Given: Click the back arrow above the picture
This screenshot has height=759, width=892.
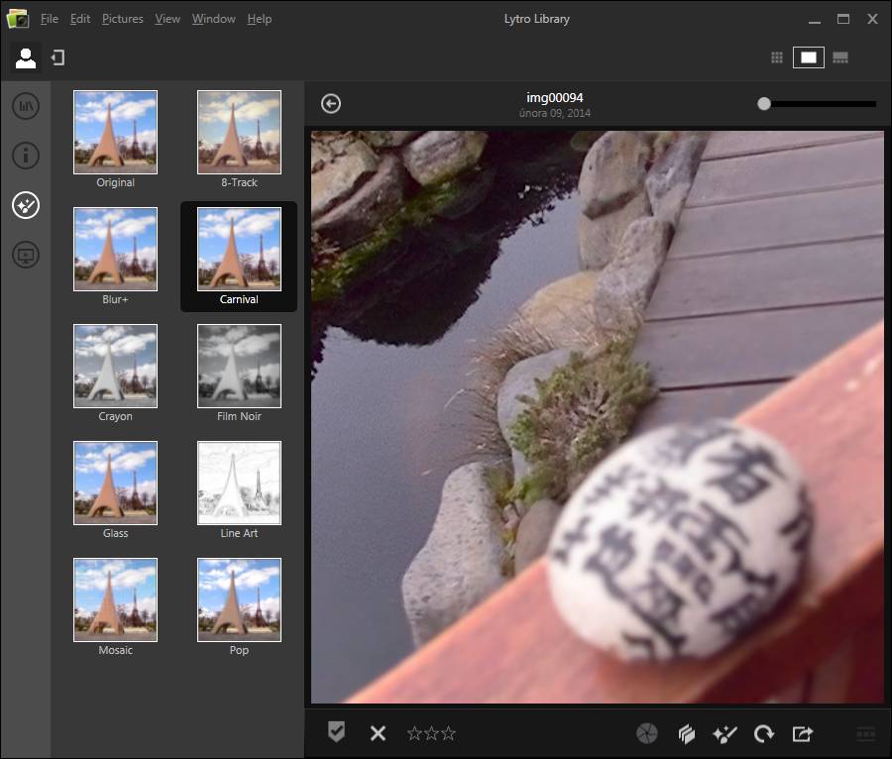Looking at the screenshot, I should tap(331, 104).
